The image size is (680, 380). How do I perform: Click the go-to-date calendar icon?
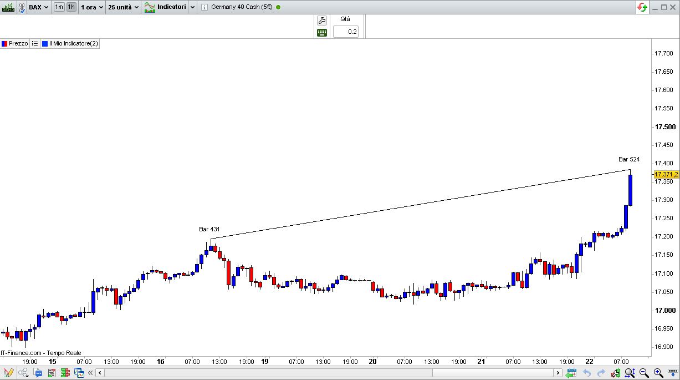[x=571, y=373]
